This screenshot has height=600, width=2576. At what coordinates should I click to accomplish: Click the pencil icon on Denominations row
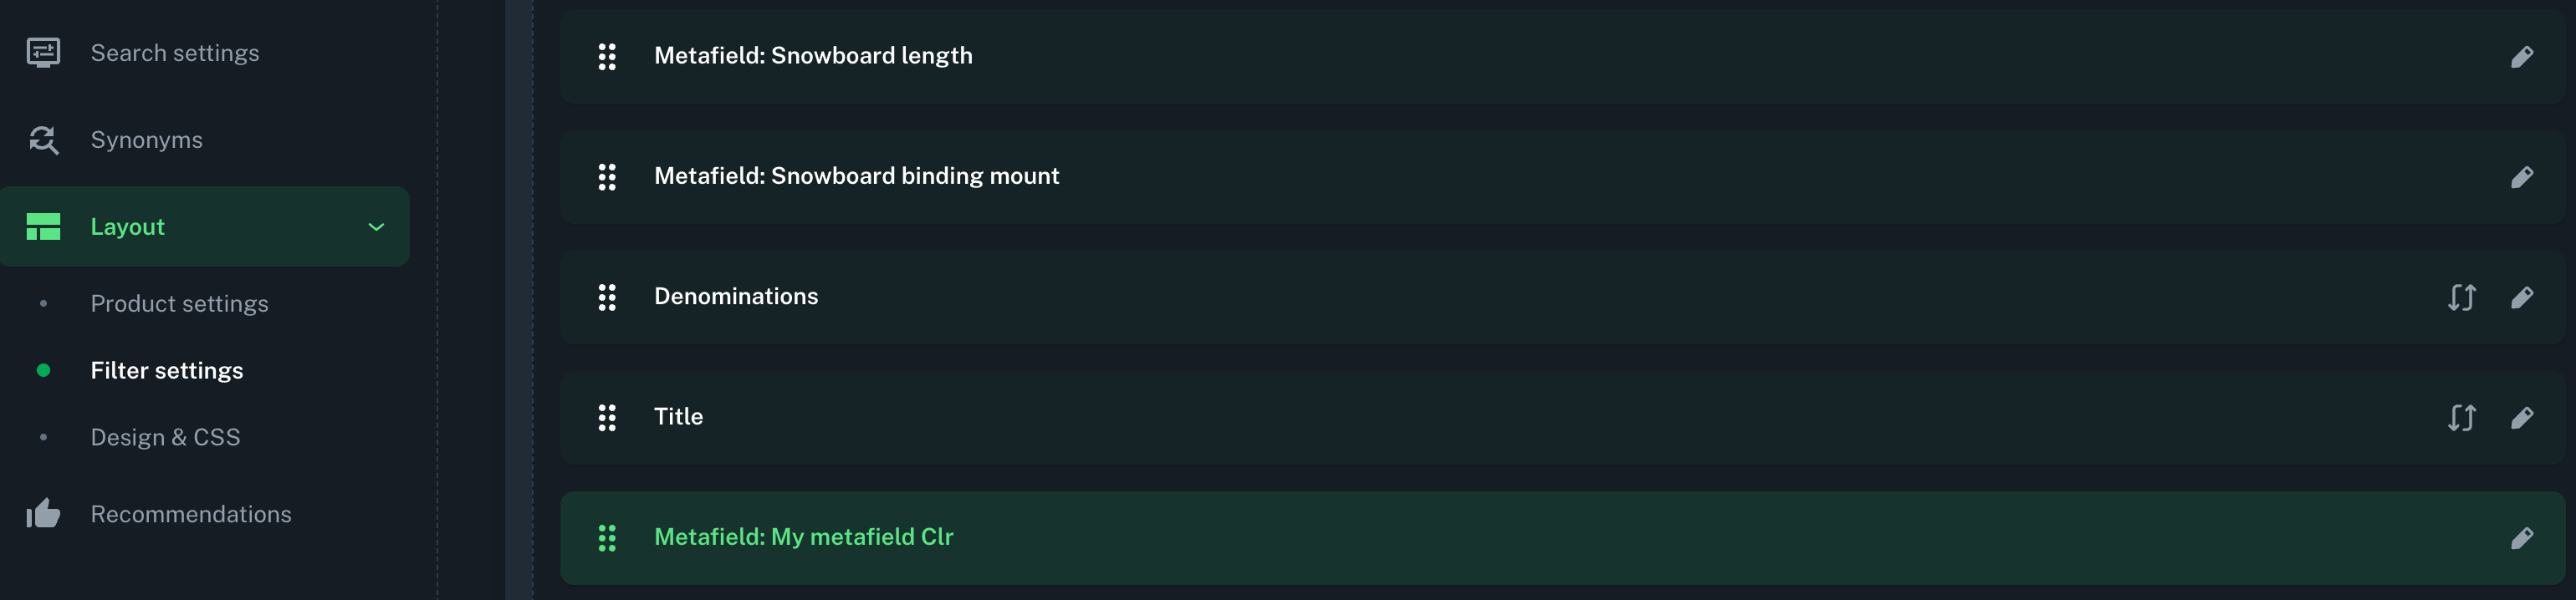pyautogui.click(x=2521, y=297)
